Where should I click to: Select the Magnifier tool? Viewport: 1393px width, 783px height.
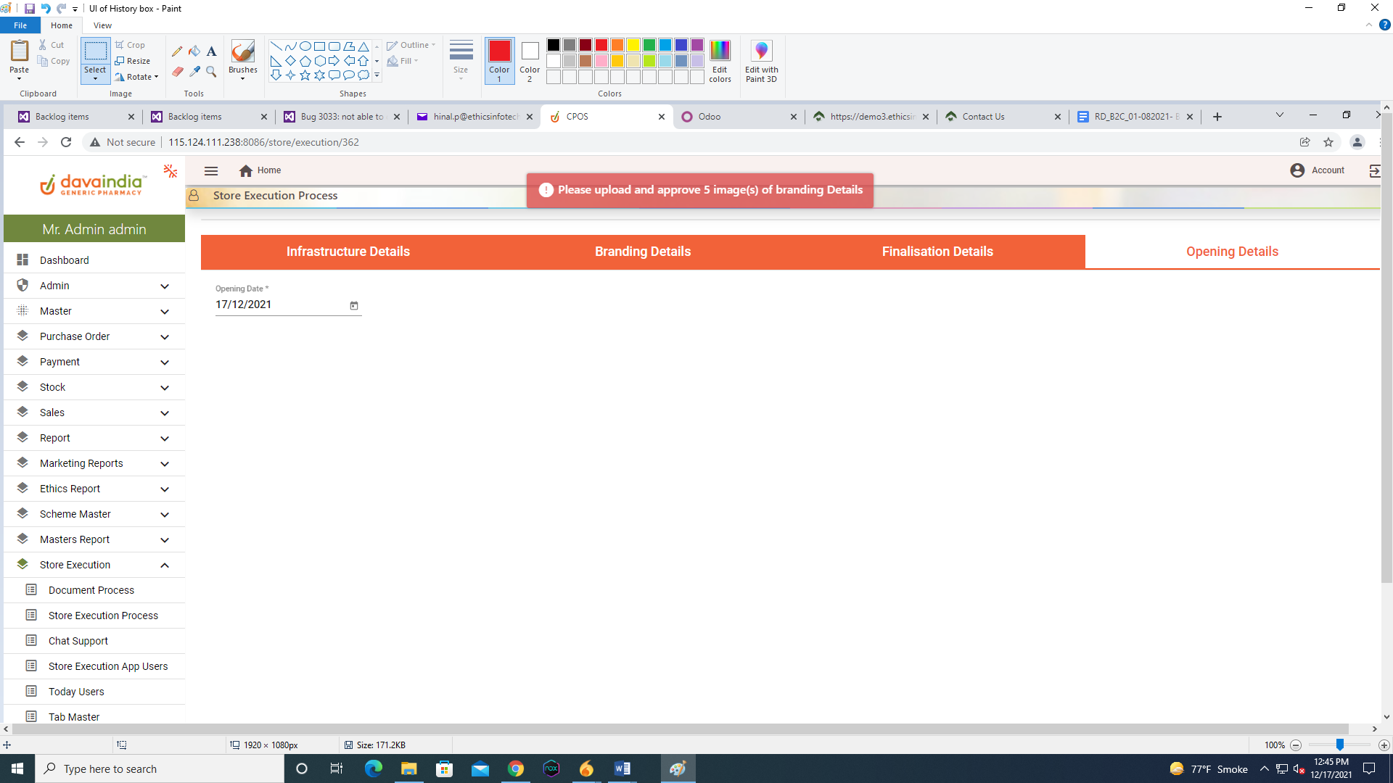click(x=211, y=71)
